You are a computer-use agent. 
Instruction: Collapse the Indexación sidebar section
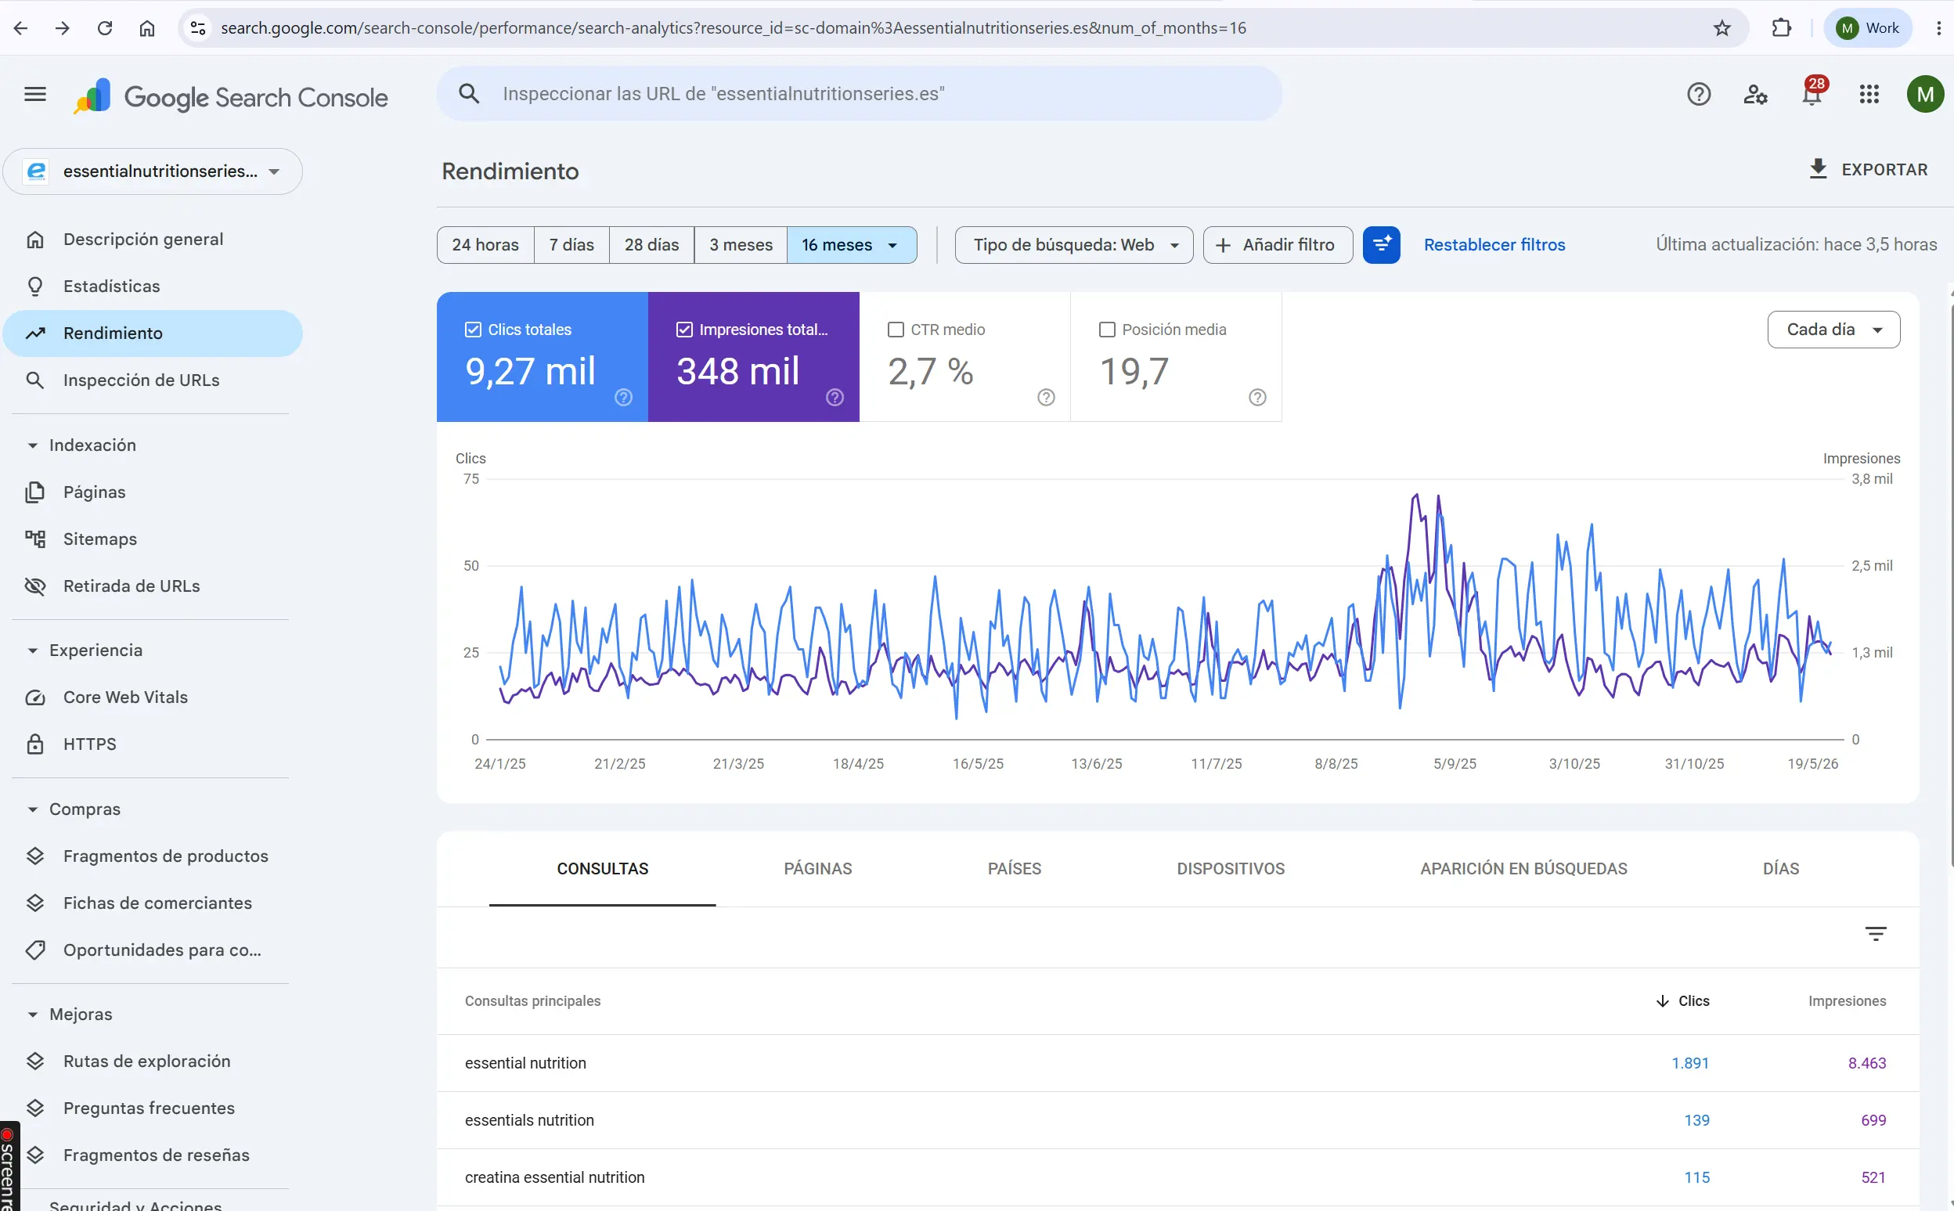(33, 445)
